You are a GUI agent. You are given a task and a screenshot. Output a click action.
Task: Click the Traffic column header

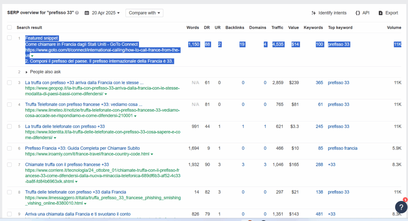[277, 27]
